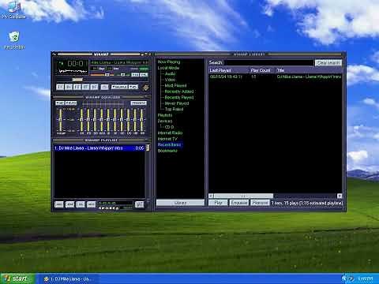Open the Audio library view
The width and height of the screenshot is (379, 284).
(x=170, y=74)
